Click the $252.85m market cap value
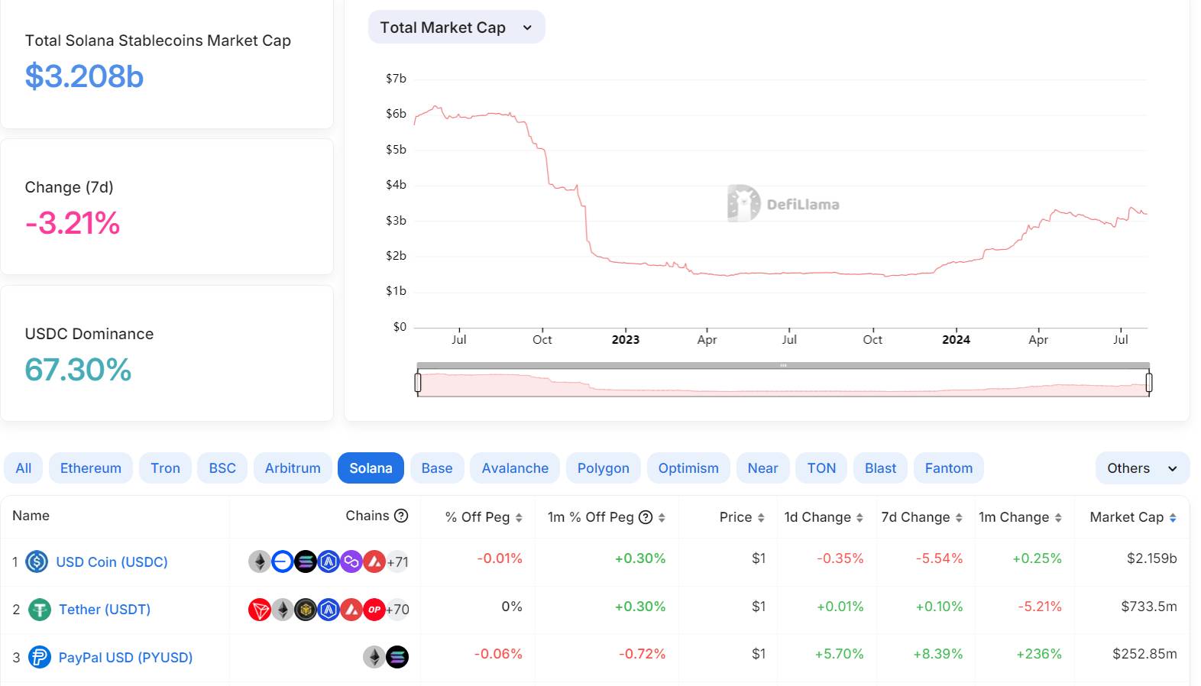Viewport: 1201px width, 686px height. tap(1144, 654)
